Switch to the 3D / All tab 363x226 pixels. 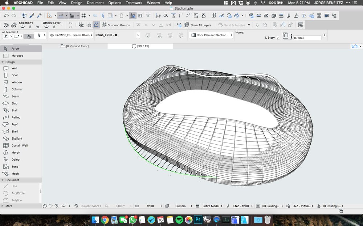[140, 46]
